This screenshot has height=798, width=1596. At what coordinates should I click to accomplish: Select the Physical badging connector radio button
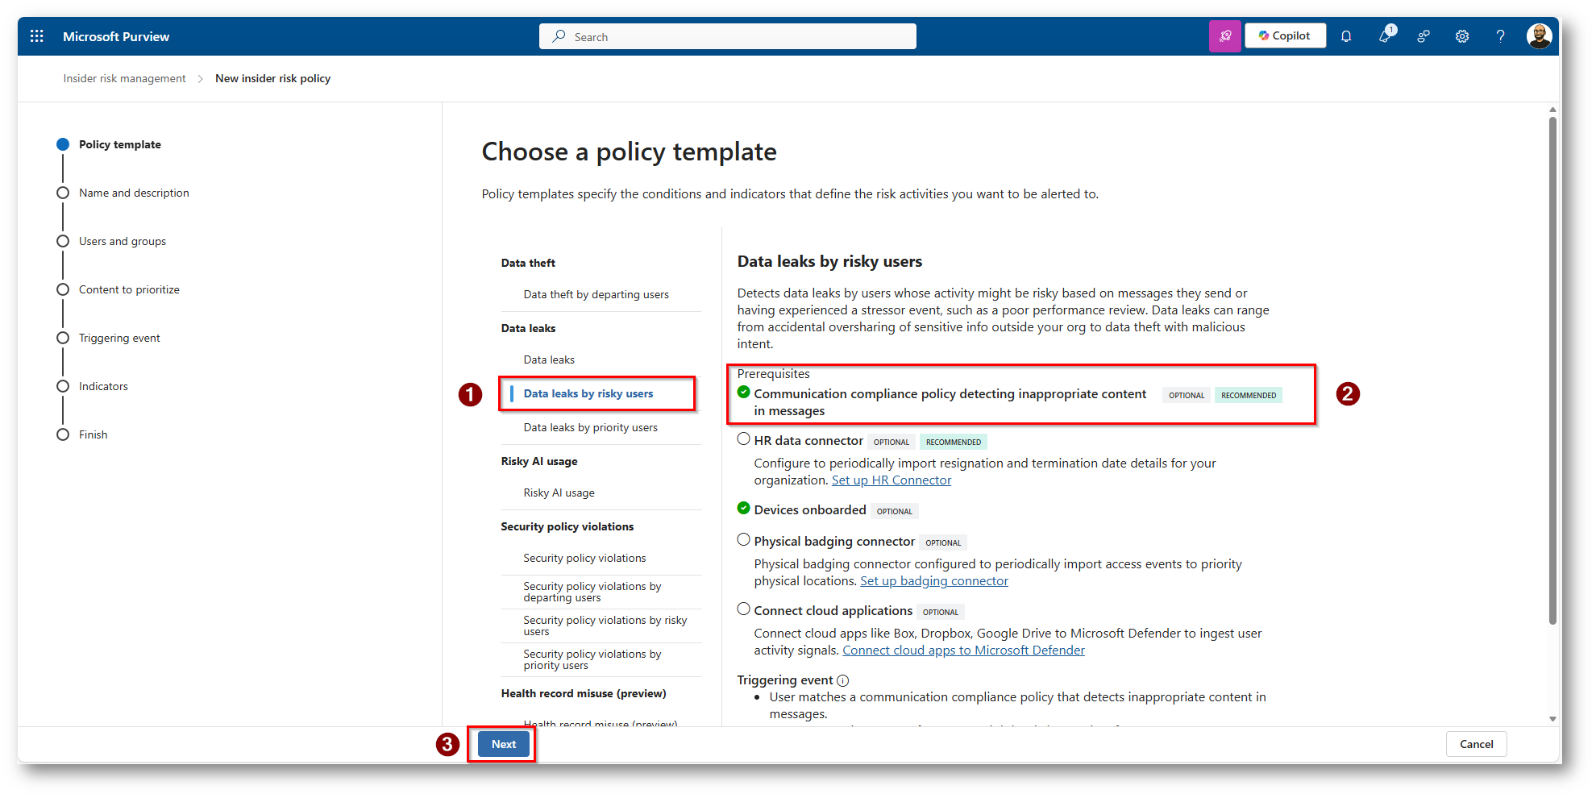[743, 540]
